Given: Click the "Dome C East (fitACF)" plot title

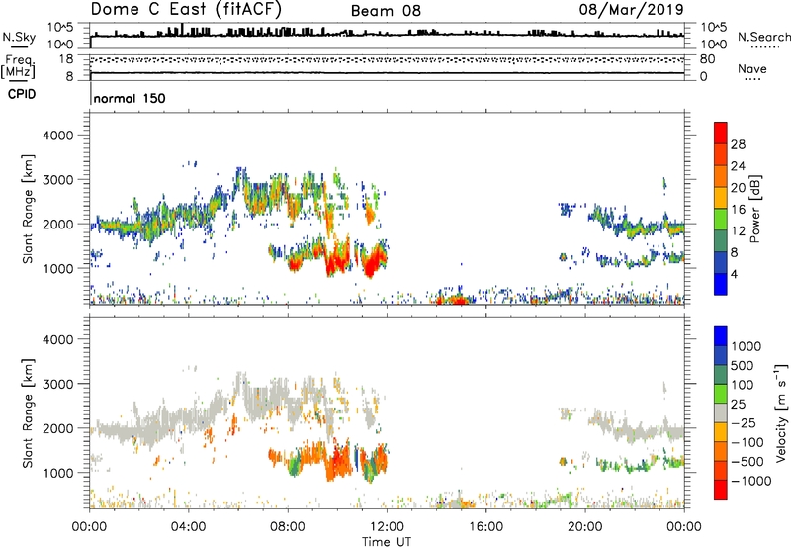Looking at the screenshot, I should 186,9.
